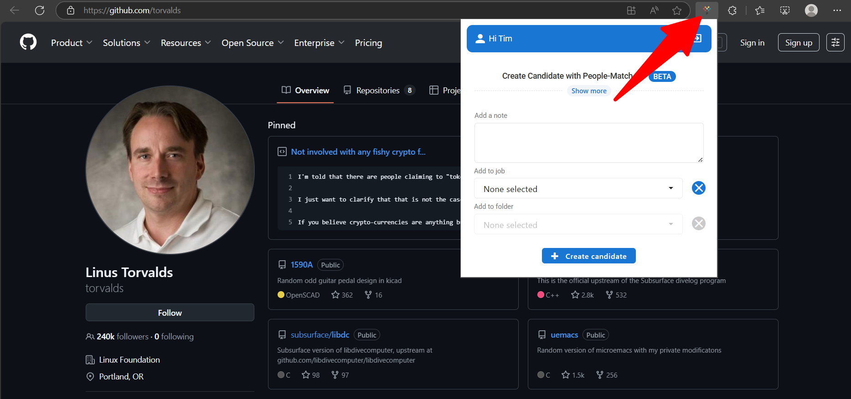Show more People-Match options
The height and width of the screenshot is (399, 851).
(589, 91)
